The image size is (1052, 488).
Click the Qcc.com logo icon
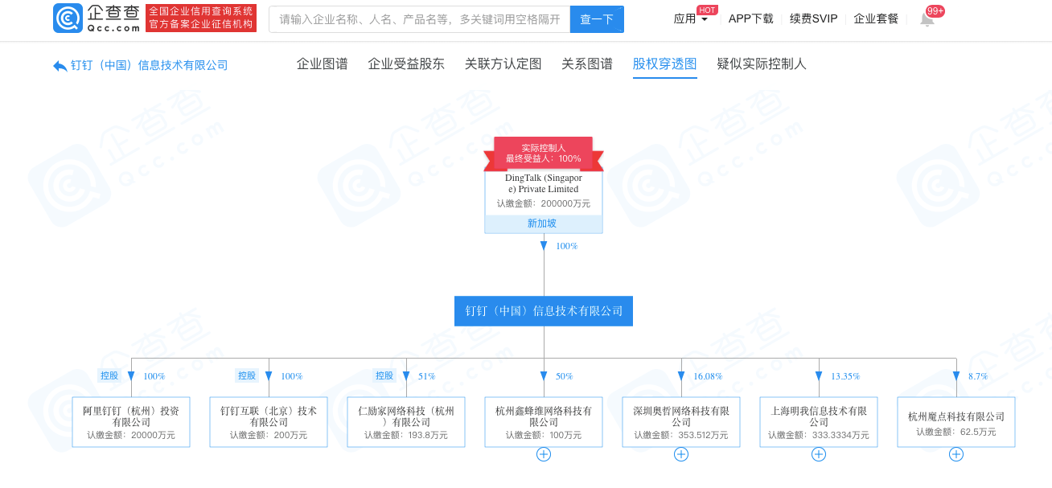68,18
